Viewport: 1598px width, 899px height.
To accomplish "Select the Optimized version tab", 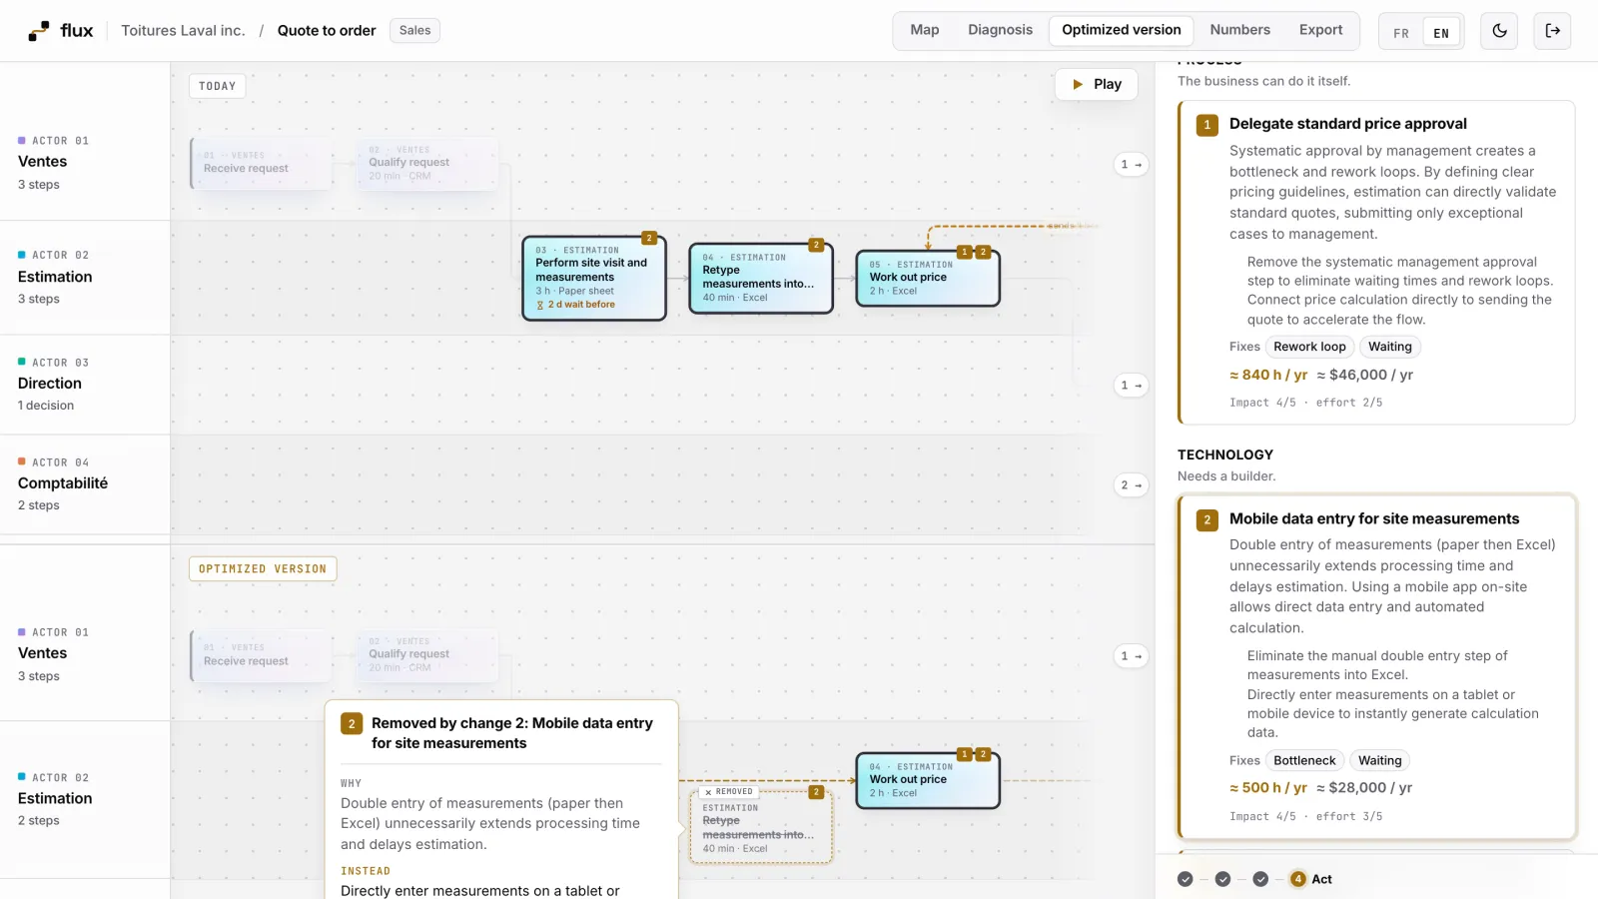I will click(x=1121, y=30).
